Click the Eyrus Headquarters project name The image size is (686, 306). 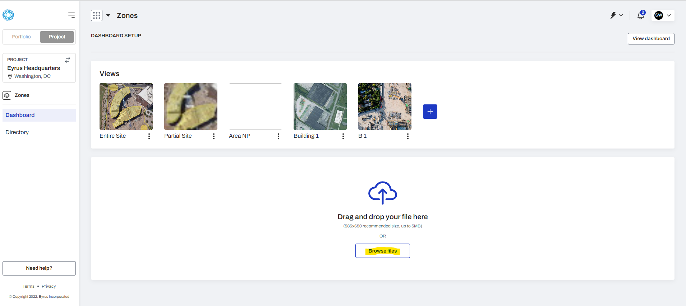coord(34,68)
